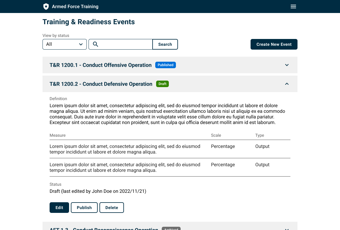Delete the Conduct Defensive Operation event
340x230 pixels.
pos(112,208)
